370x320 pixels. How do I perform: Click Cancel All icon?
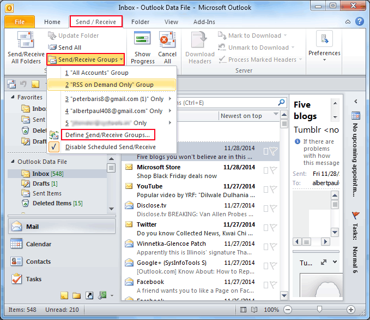click(167, 40)
